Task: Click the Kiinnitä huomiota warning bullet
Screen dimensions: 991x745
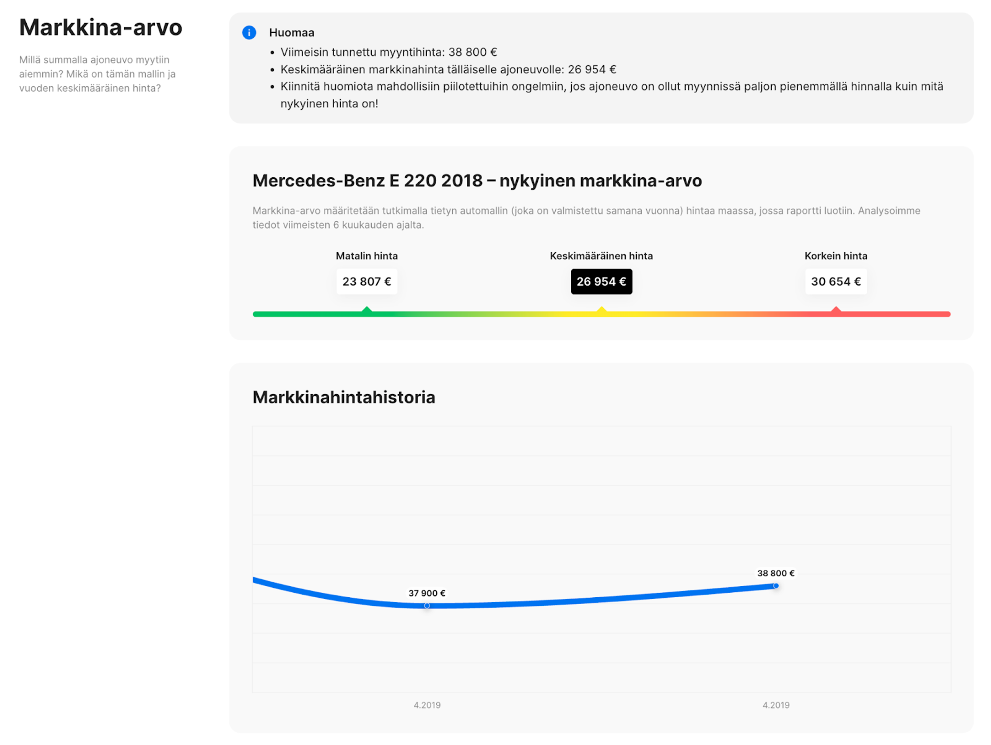Action: (x=612, y=95)
